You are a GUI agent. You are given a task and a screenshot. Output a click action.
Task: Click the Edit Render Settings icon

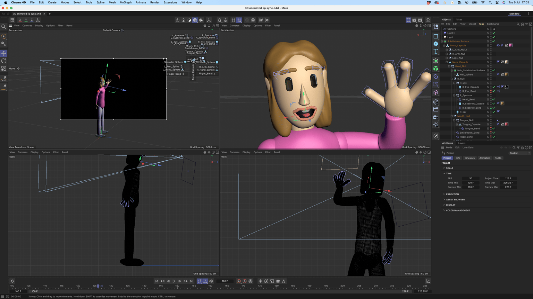coord(420,20)
